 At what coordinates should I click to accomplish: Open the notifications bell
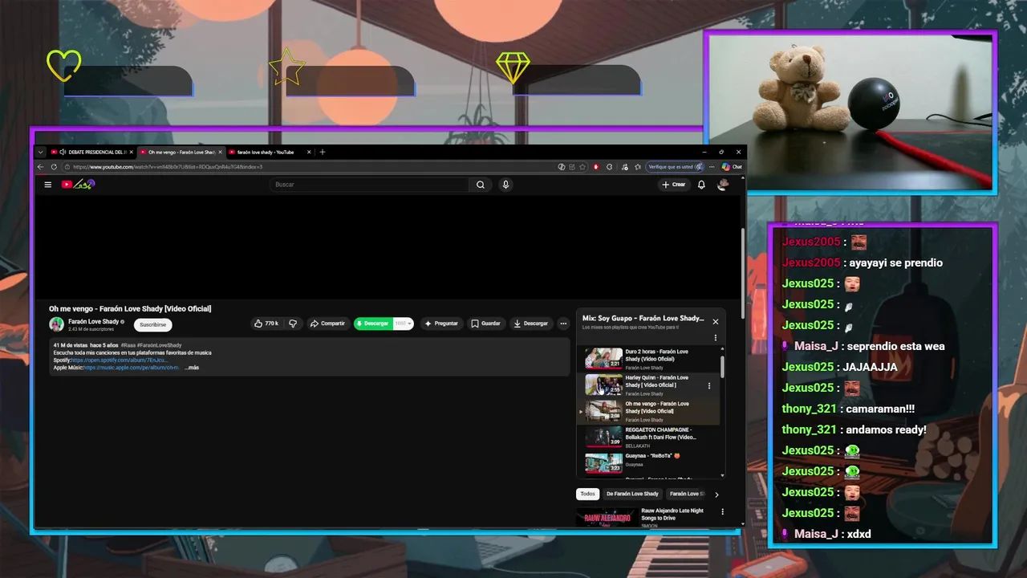coord(701,185)
